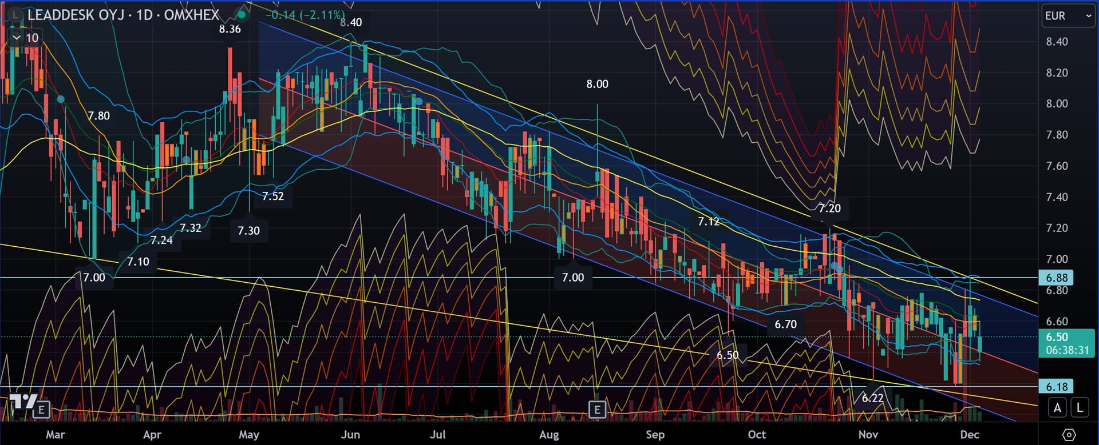Click the 7.00 pivot label near August
This screenshot has width=1099, height=445.
coord(573,278)
